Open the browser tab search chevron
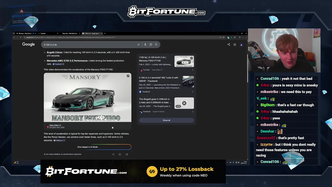332x187 pixels. coord(14,33)
